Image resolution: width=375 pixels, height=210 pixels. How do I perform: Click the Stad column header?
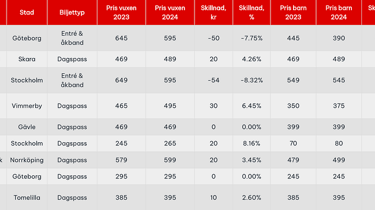pyautogui.click(x=27, y=12)
